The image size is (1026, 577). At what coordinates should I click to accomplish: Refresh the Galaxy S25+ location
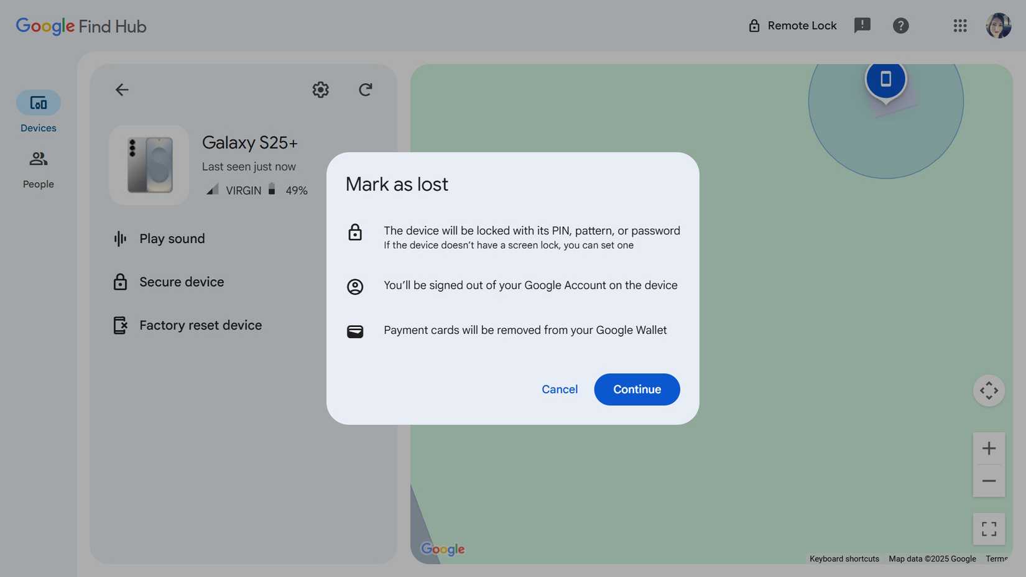click(x=366, y=90)
